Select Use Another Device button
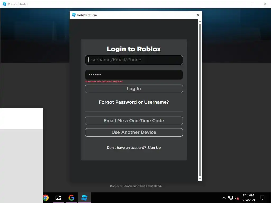 (x=134, y=132)
